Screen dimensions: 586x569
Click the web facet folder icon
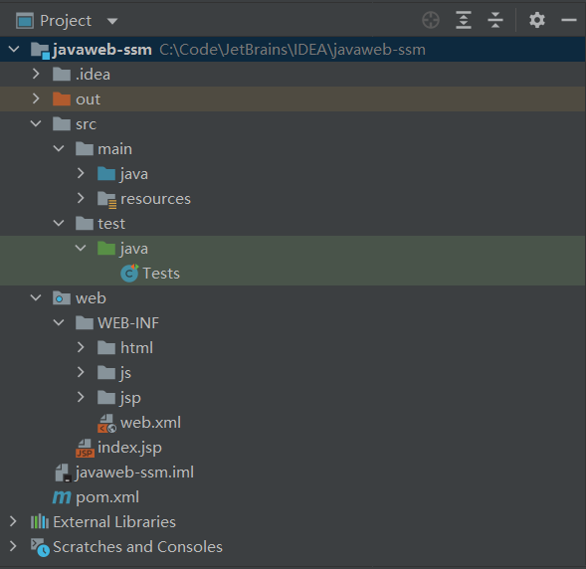tap(62, 298)
